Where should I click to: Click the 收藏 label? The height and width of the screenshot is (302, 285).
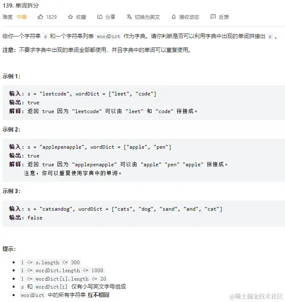click(81, 17)
